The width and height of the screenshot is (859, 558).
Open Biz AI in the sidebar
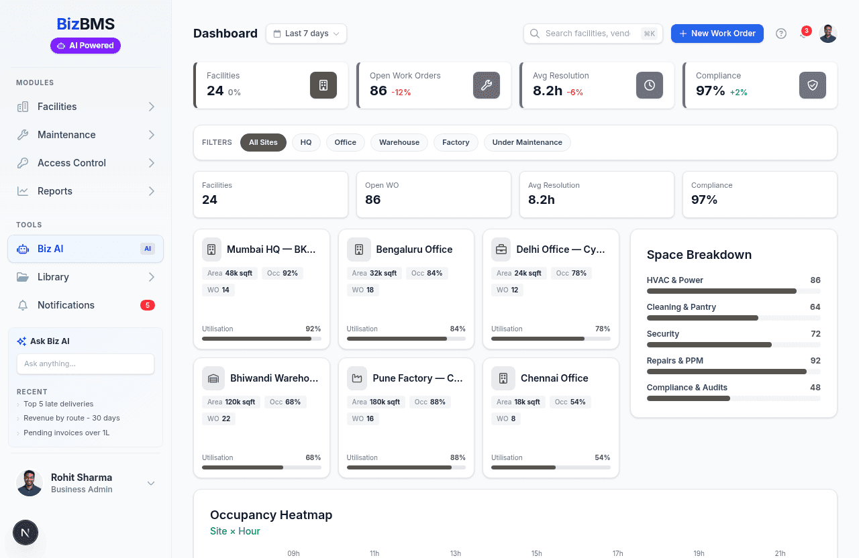[85, 249]
